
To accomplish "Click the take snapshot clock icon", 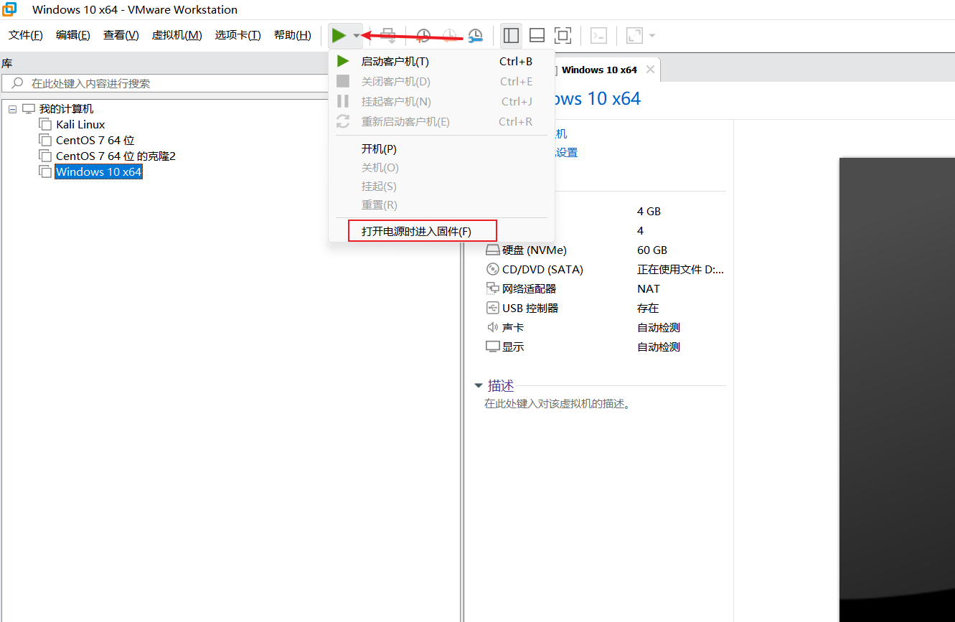I will coord(423,35).
